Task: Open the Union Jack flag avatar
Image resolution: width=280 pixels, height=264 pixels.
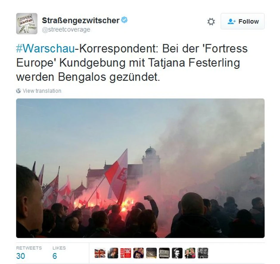Action: [x=100, y=253]
